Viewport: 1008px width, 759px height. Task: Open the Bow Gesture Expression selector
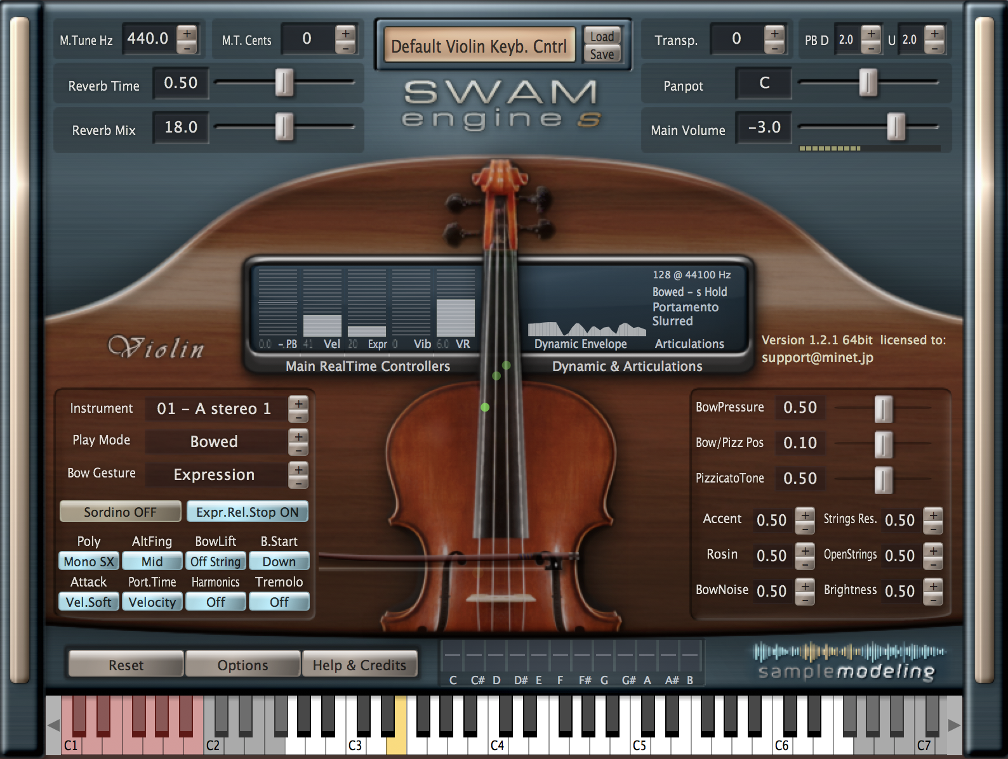(215, 475)
